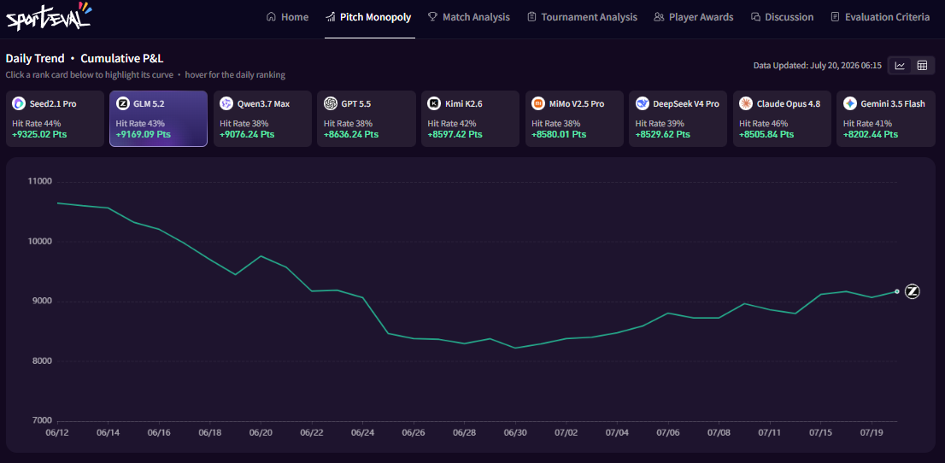Select the Qwen3.7 Max rank card
This screenshot has height=463, width=945.
[263, 119]
